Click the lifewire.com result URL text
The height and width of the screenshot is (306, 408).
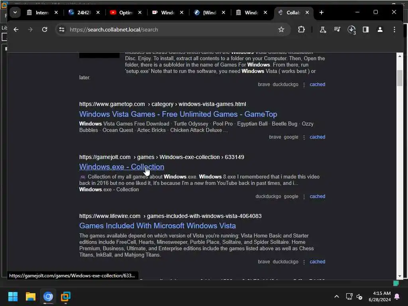[171, 216]
